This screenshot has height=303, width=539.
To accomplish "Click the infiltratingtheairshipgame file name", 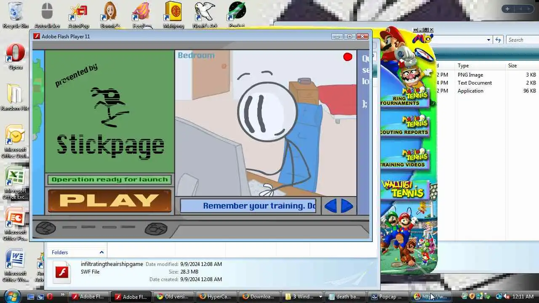I will tap(112, 264).
